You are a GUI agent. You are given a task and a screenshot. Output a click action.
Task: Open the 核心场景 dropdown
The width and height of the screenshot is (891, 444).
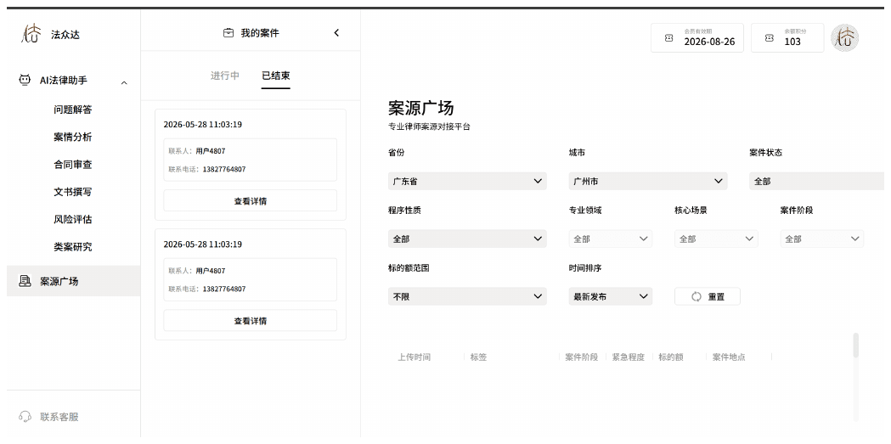point(716,239)
